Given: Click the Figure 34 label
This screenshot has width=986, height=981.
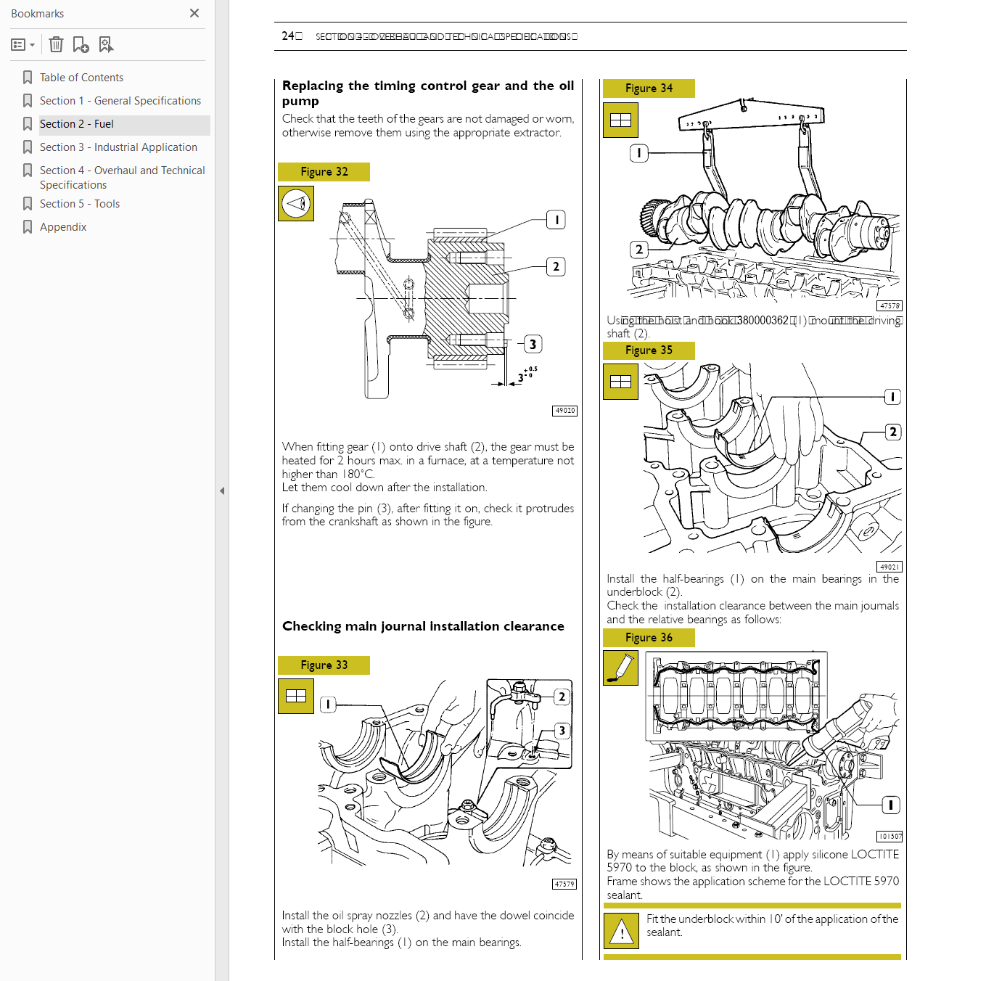Looking at the screenshot, I should point(649,89).
